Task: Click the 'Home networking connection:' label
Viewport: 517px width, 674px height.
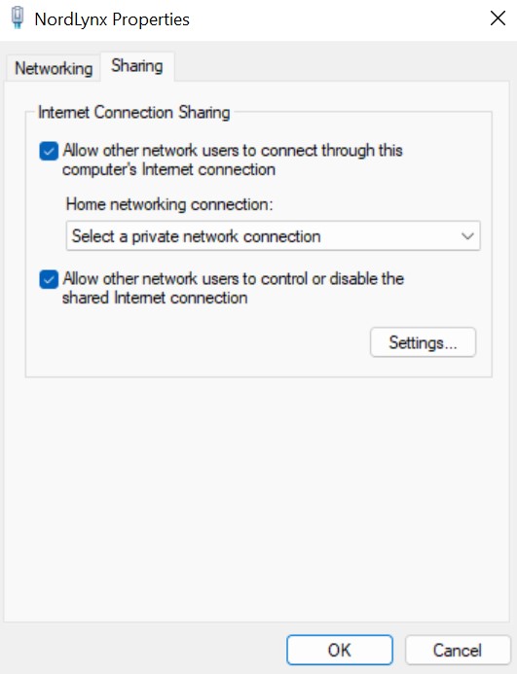Action: [169, 204]
